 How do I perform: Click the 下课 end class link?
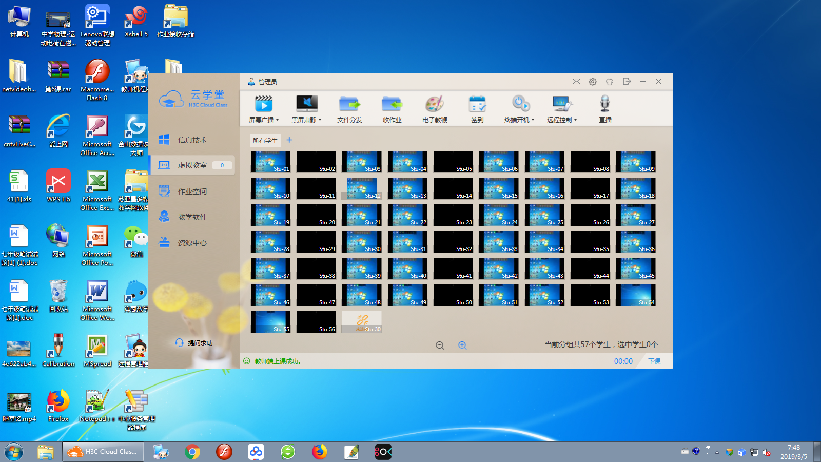654,361
